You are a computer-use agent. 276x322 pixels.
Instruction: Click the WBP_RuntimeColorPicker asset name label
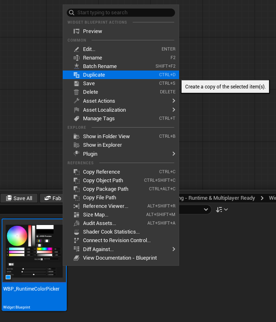click(31, 289)
